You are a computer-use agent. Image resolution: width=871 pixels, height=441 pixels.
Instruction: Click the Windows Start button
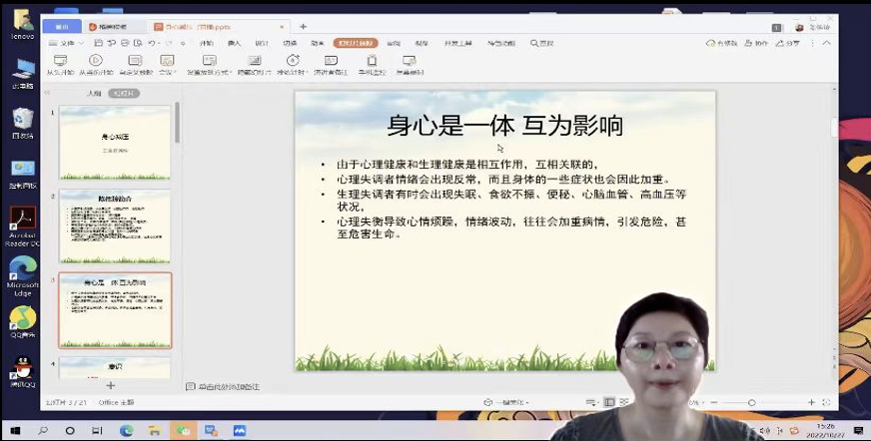pos(15,430)
